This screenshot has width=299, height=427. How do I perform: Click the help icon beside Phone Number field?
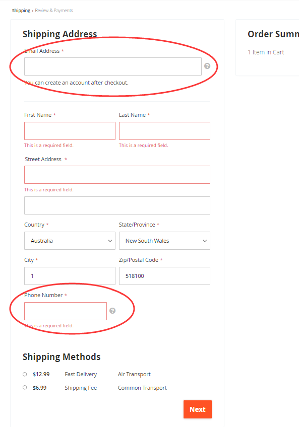pyautogui.click(x=112, y=311)
